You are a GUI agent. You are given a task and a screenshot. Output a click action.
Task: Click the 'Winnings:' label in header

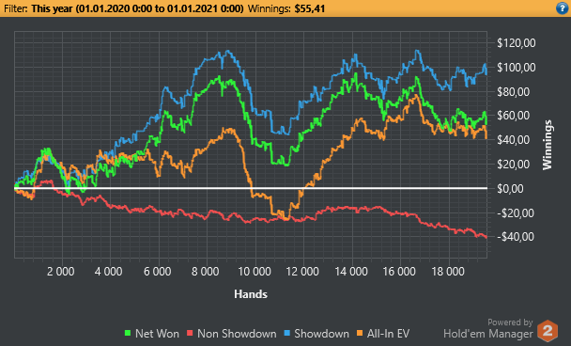click(x=270, y=8)
